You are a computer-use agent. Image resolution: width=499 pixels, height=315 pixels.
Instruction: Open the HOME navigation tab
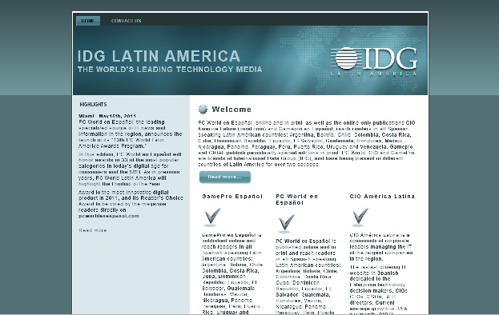click(88, 21)
